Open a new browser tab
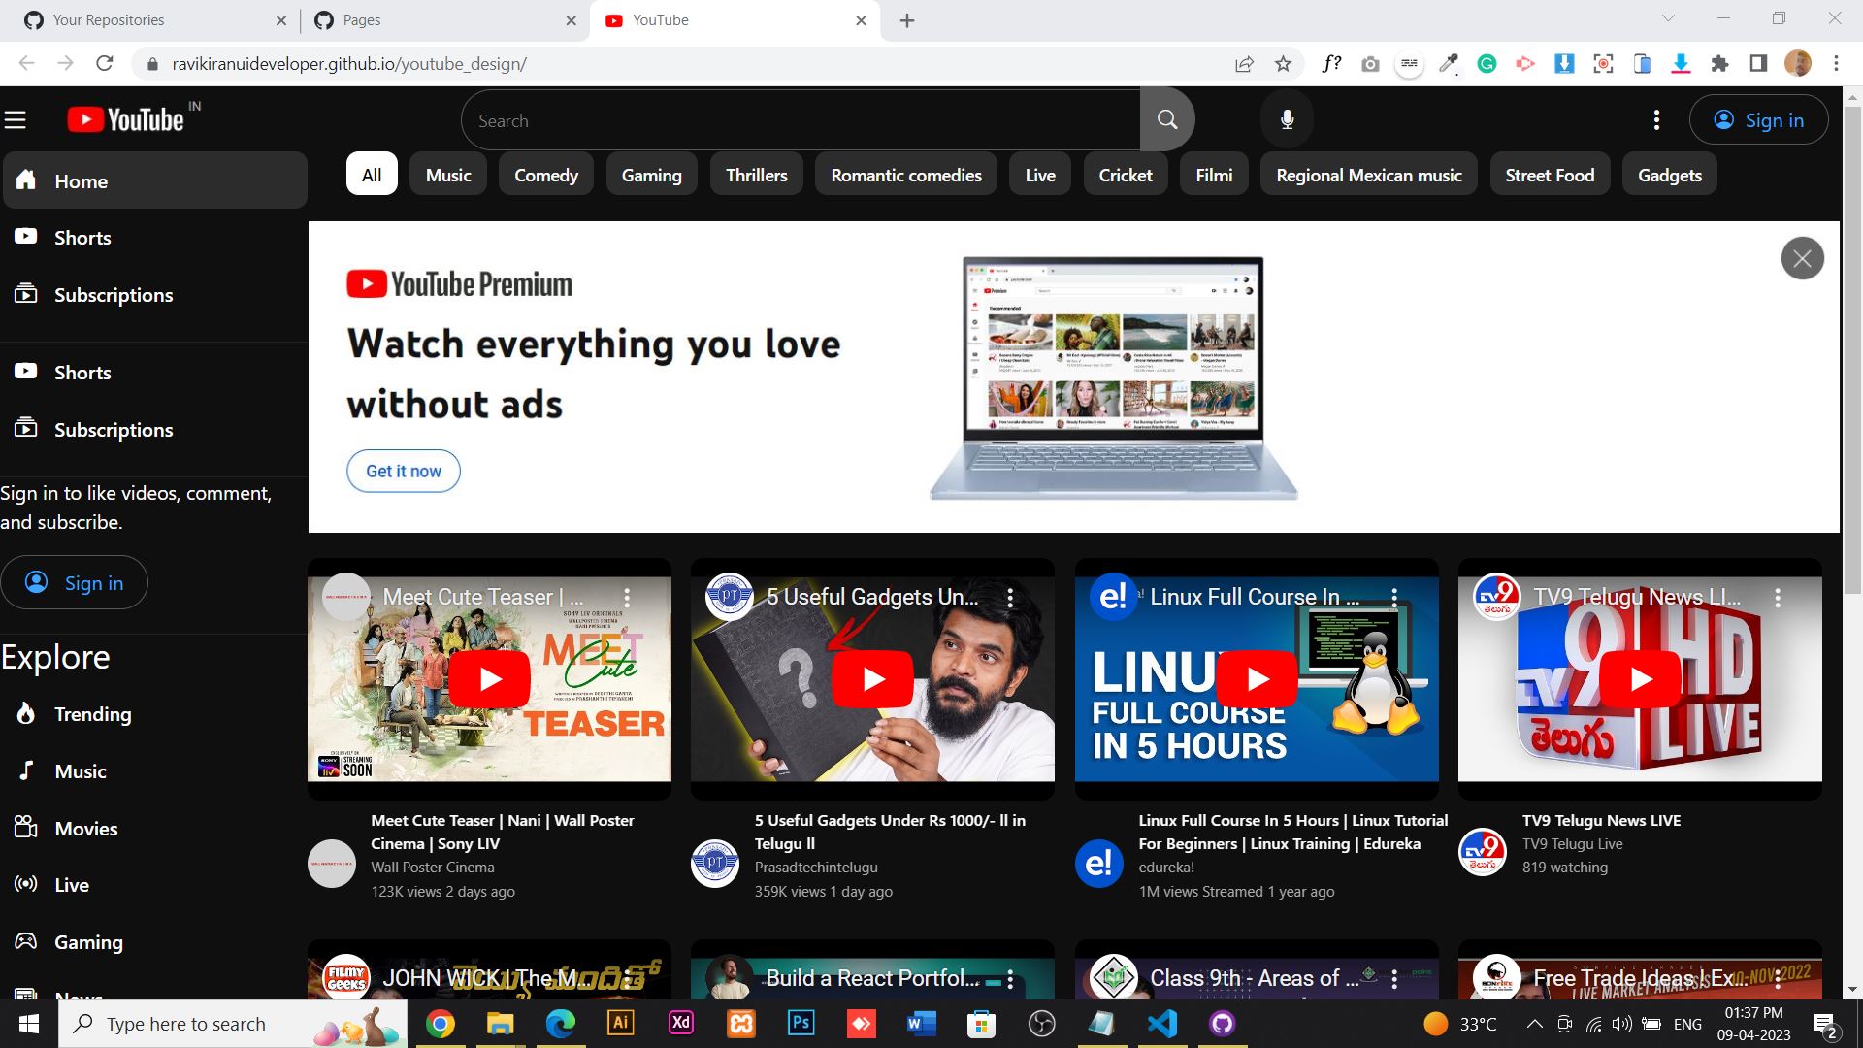1863x1048 pixels. (x=907, y=20)
